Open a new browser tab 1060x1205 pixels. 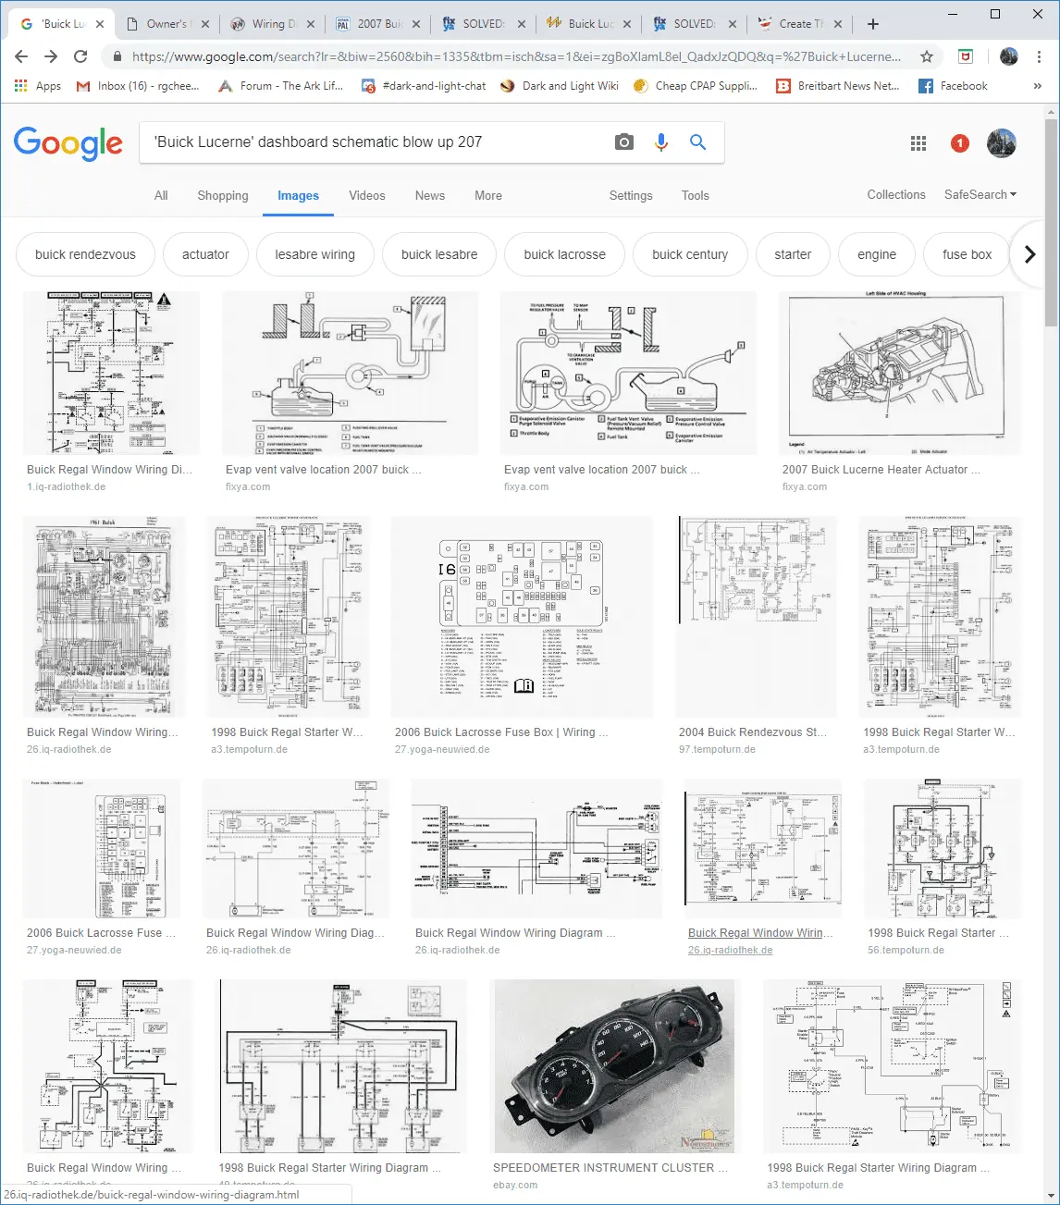click(x=873, y=24)
